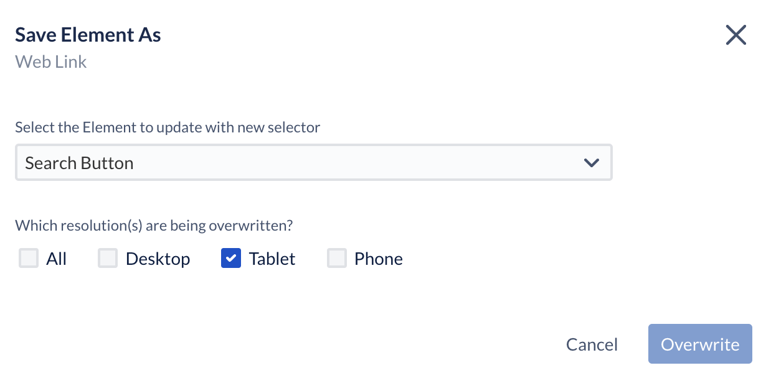The height and width of the screenshot is (373, 771).
Task: Click the "Desktop" checkbox label text
Action: 158,259
